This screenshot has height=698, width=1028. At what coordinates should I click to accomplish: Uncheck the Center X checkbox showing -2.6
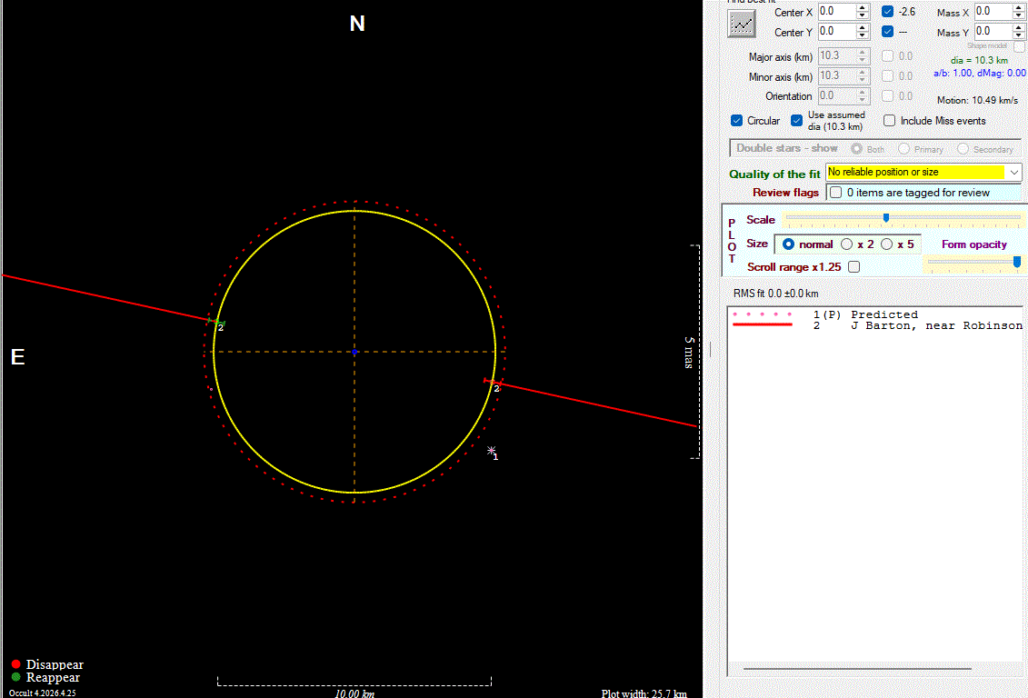[x=888, y=12]
